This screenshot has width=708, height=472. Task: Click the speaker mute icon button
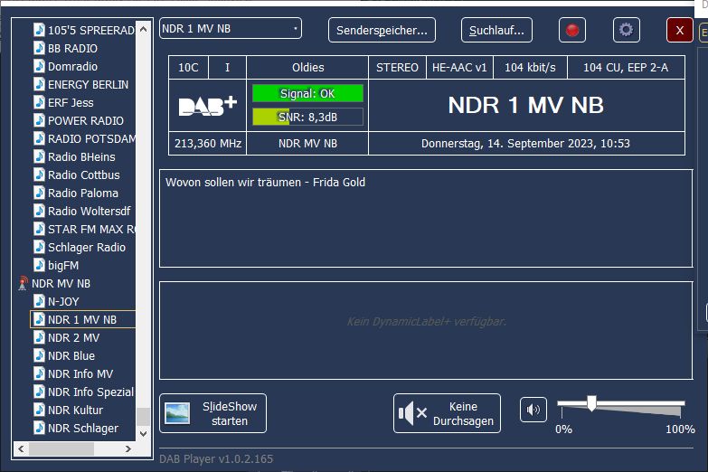point(533,410)
